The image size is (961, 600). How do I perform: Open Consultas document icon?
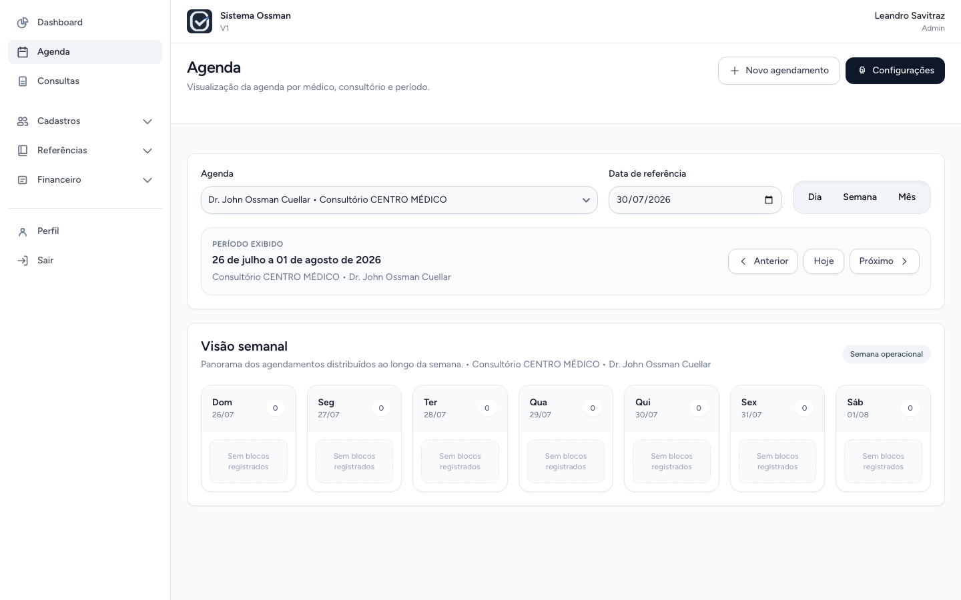(x=23, y=81)
